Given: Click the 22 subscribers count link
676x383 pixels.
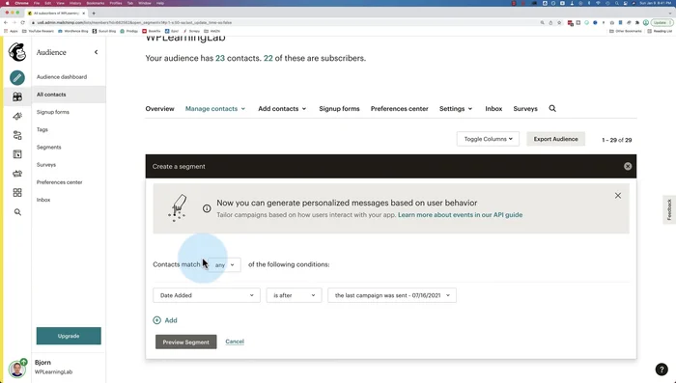Looking at the screenshot, I should click(268, 58).
